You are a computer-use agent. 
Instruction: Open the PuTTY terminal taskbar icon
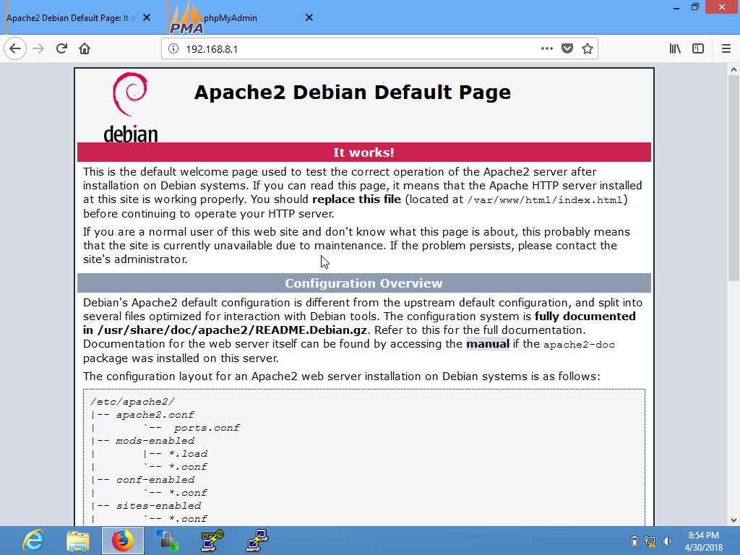coord(257,541)
